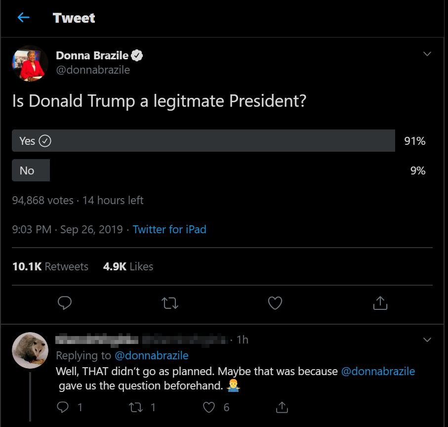Select the No poll option
The width and height of the screenshot is (448, 427).
tap(31, 171)
